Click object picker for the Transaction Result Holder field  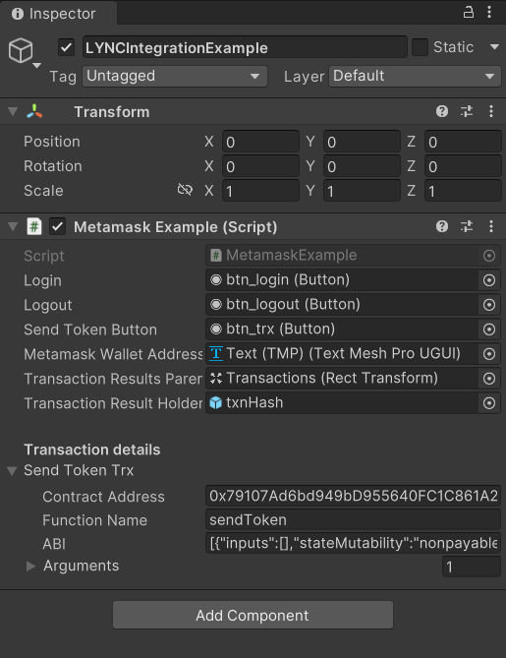coord(489,403)
